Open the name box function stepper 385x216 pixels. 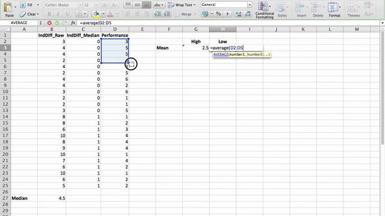tap(40, 23)
